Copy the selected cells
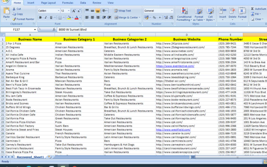267x167 pixels. (18, 14)
